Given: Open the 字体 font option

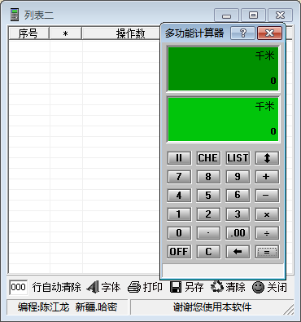Looking at the screenshot, I should [103, 287].
